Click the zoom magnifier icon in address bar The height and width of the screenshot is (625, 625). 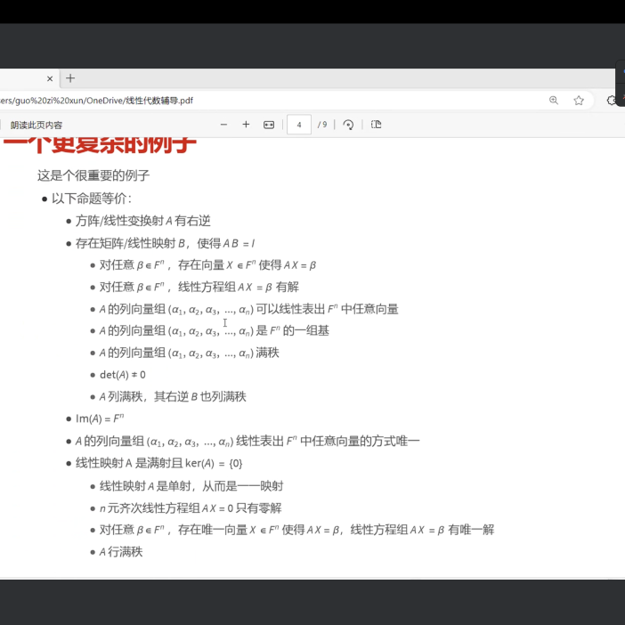click(554, 101)
